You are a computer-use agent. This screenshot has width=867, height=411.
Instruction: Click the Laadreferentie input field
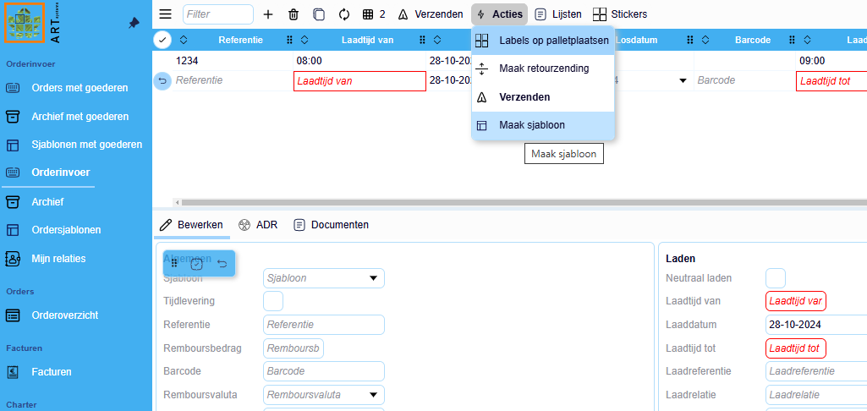815,371
